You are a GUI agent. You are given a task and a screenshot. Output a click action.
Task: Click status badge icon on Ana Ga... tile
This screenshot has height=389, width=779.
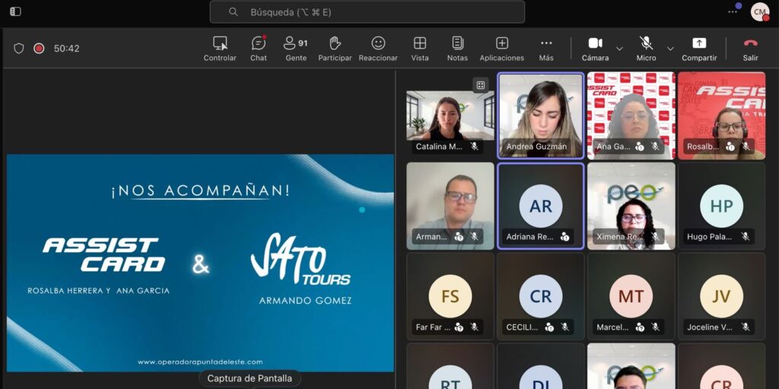coord(640,146)
